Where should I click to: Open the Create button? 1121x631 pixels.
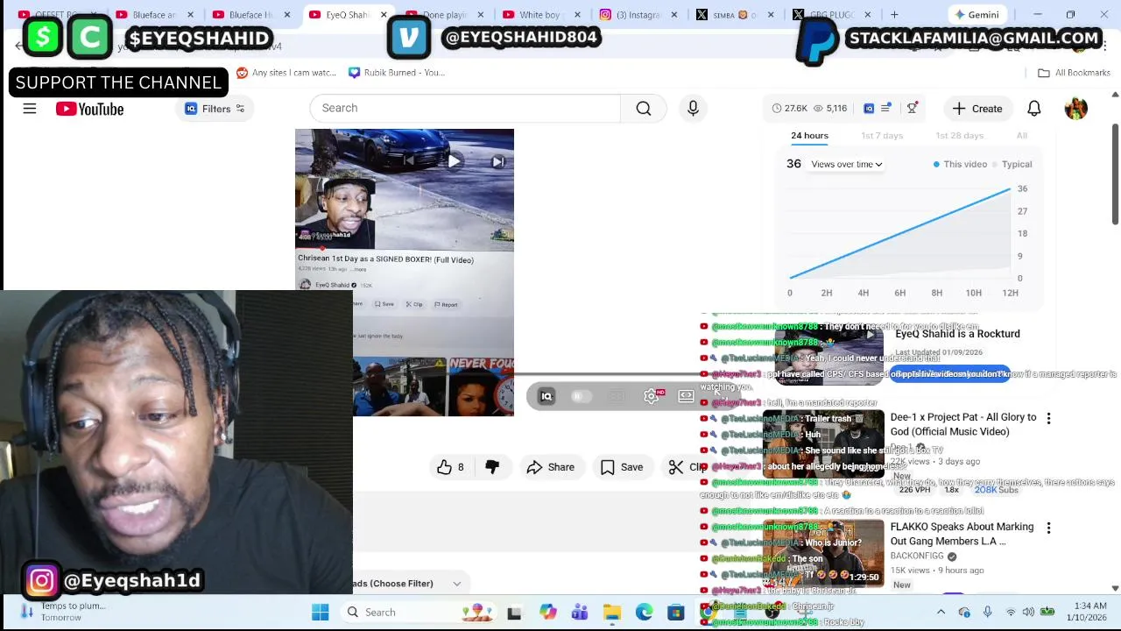(977, 109)
